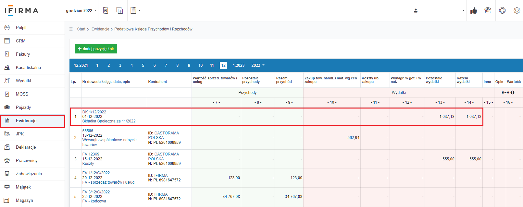Open the 2022 year dropdown
Image resolution: width=523 pixels, height=207 pixels.
click(258, 65)
